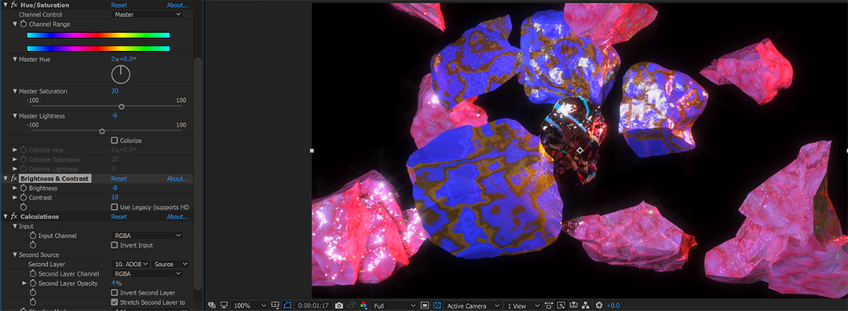
Task: Expand the Contrast property
Action: pos(15,197)
